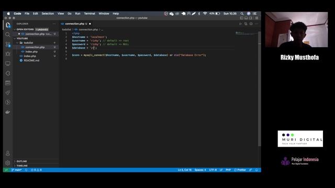335x188 pixels.
Task: Click the Synchronize Changes icon in status bar
Action: tap(26, 170)
